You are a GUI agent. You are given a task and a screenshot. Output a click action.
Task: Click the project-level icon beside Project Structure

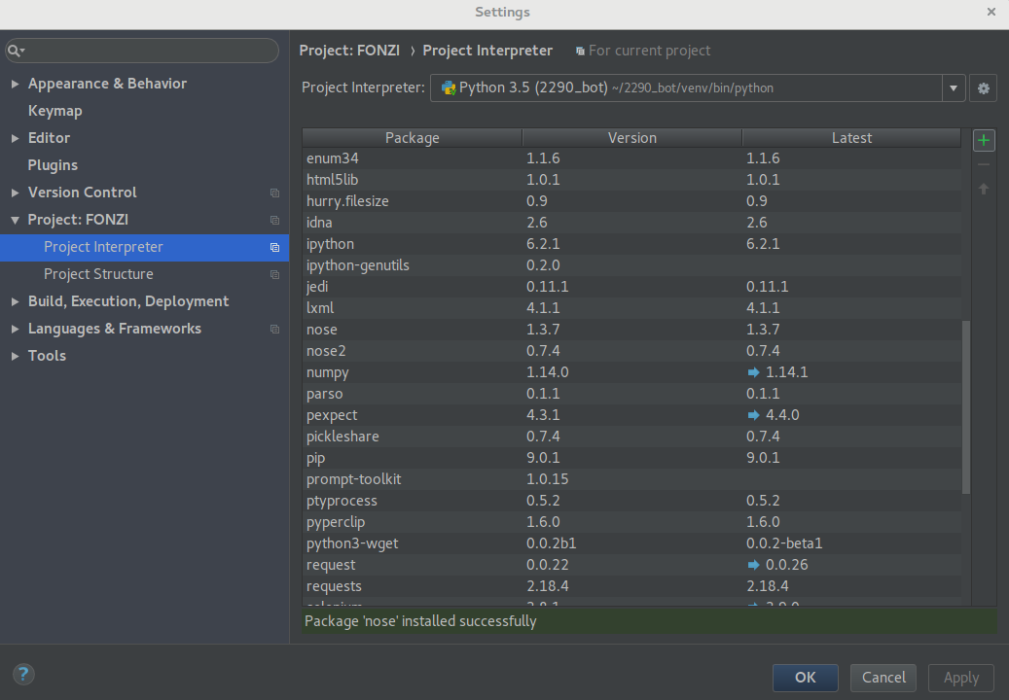coord(274,274)
